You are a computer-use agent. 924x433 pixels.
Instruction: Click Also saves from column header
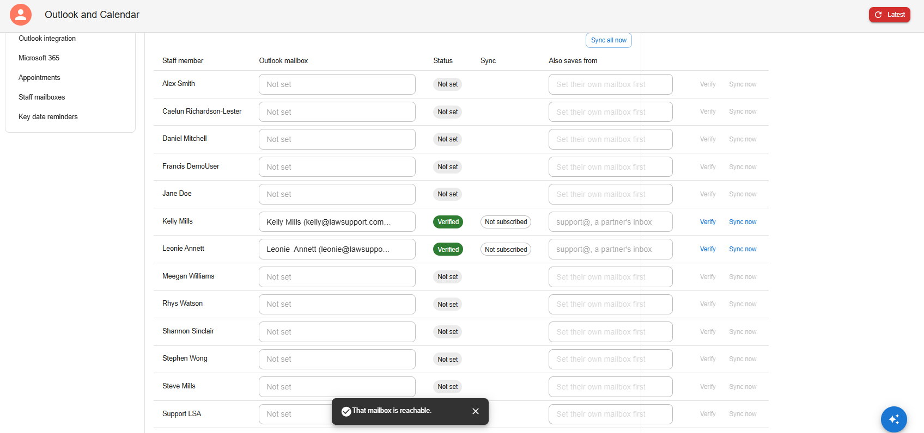point(573,61)
